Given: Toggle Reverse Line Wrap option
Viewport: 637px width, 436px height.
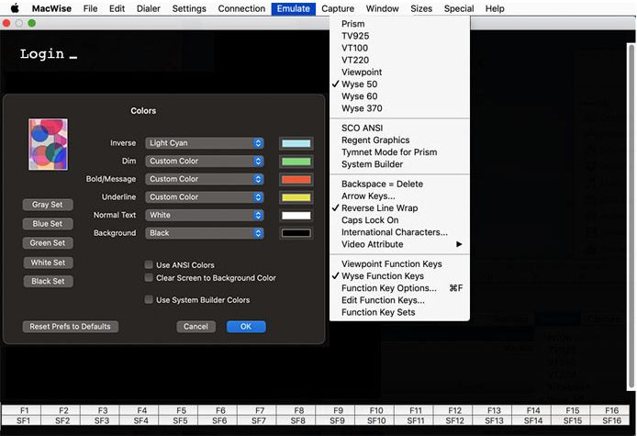Looking at the screenshot, I should tap(400, 208).
